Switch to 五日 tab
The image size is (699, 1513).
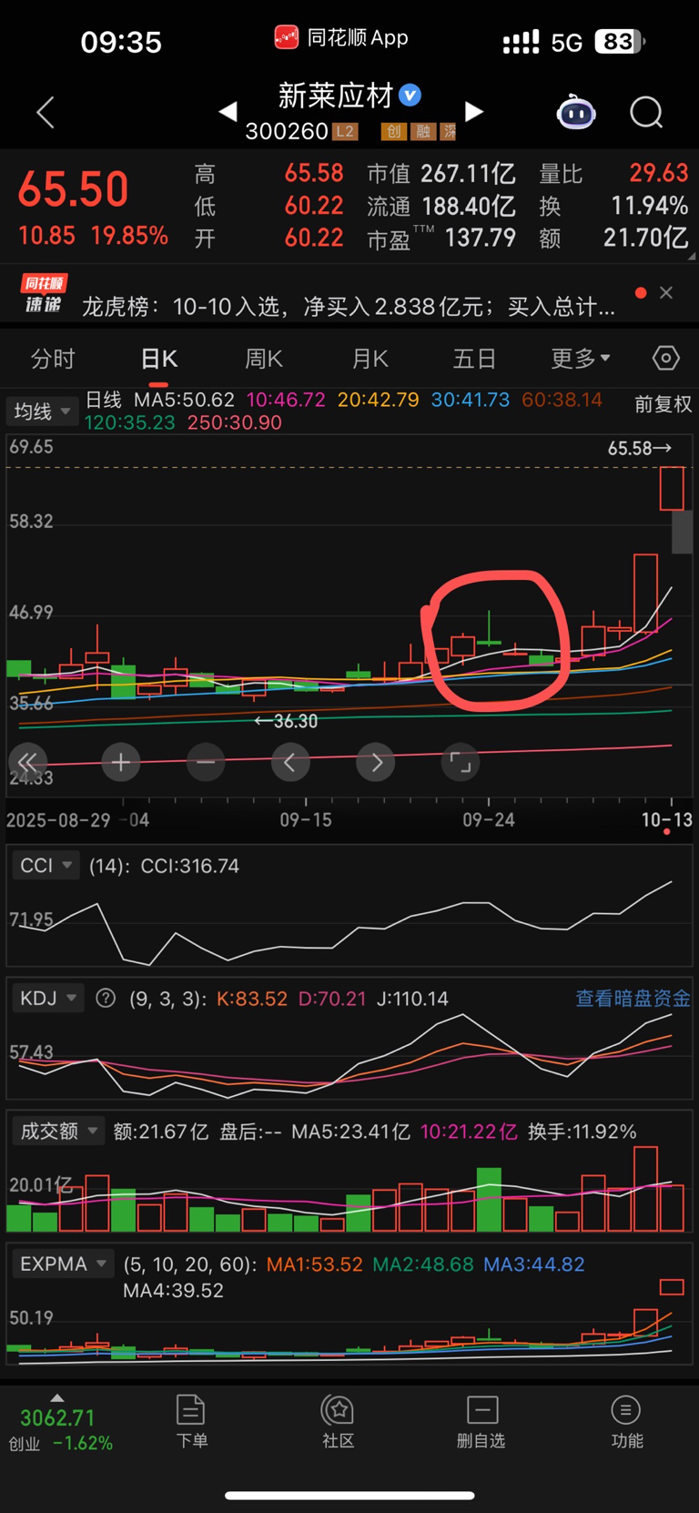[475, 359]
